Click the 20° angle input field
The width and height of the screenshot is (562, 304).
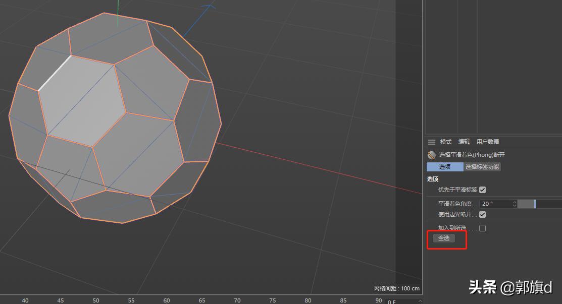(x=495, y=204)
